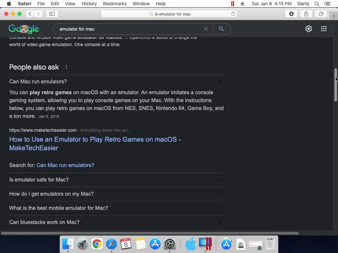Viewport: 338px width, 253px height.
Task: Open System Preferences from the Dock
Action: [x=170, y=244]
